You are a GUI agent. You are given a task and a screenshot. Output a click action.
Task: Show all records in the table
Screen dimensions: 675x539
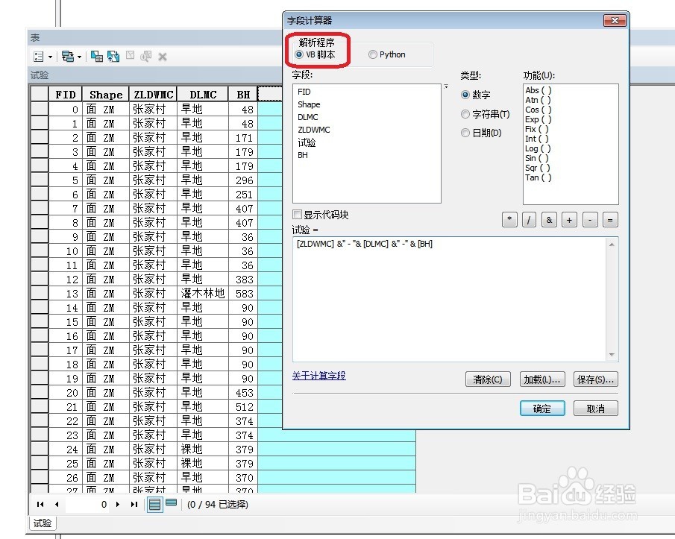click(154, 504)
